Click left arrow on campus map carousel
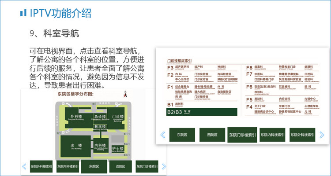 coord(24,166)
